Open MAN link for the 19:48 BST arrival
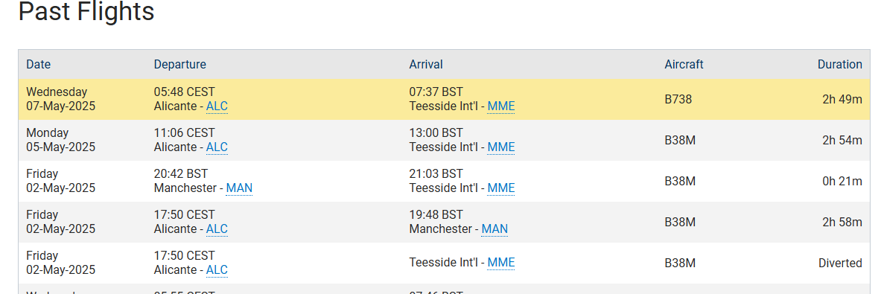This screenshot has height=294, width=878. (494, 229)
